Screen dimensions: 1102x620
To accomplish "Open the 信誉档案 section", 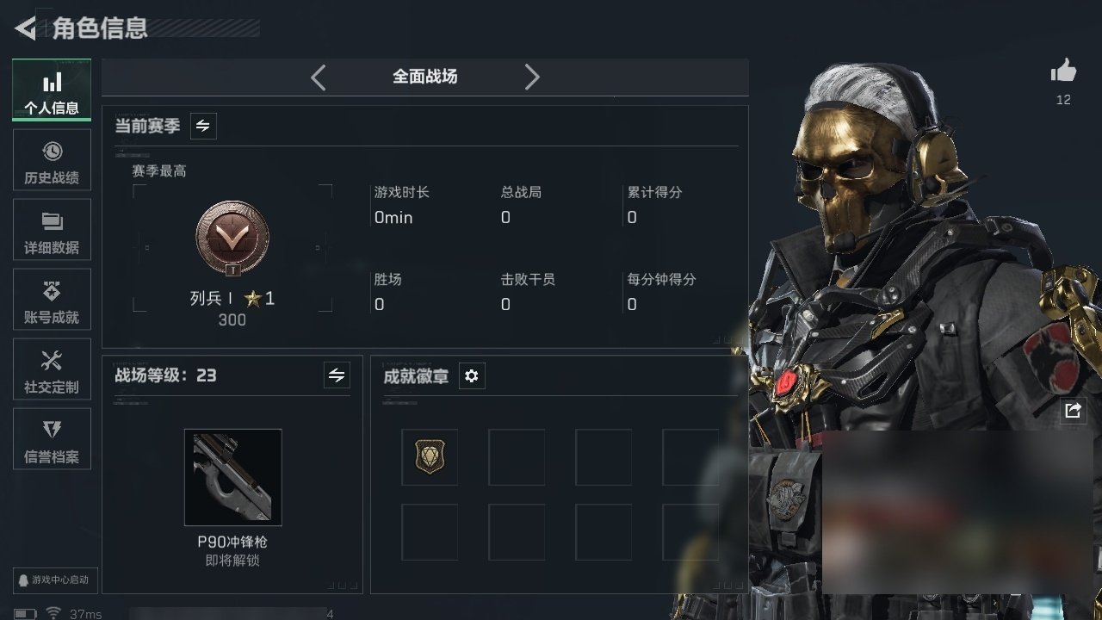I will [x=52, y=439].
